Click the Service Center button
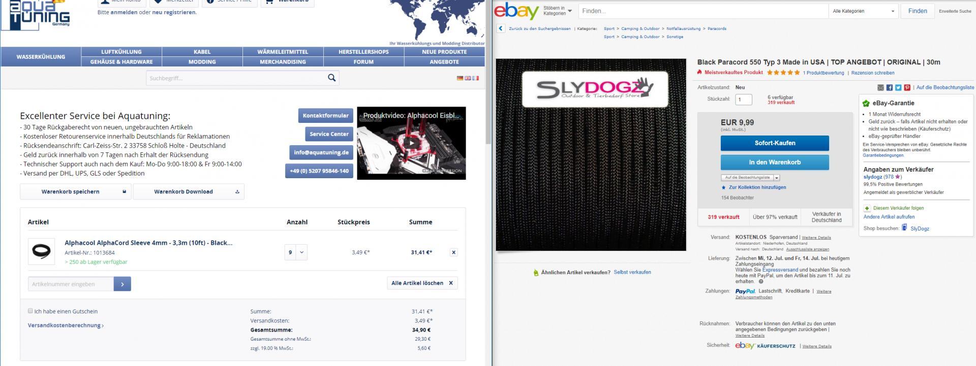The height and width of the screenshot is (366, 976). click(x=329, y=134)
